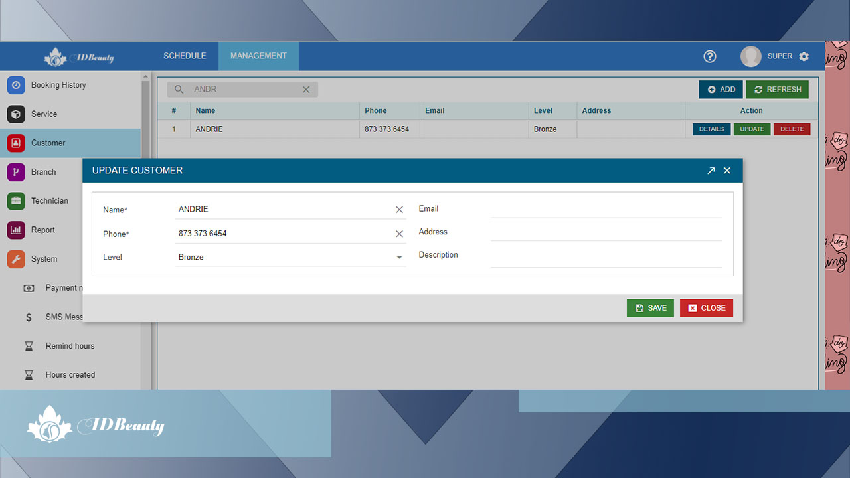Open the help question mark icon
Viewport: 850px width, 478px height.
click(x=710, y=56)
